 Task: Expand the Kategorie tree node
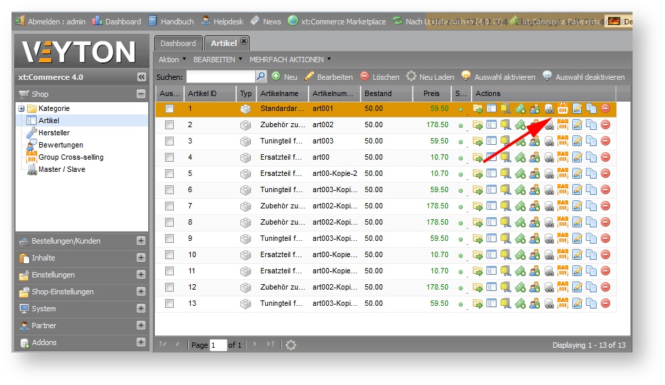[22, 108]
